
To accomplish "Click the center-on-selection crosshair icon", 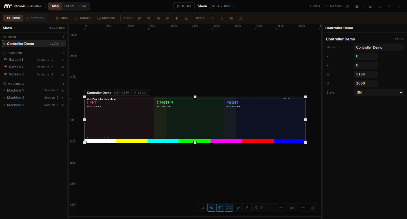I will pos(238,208).
